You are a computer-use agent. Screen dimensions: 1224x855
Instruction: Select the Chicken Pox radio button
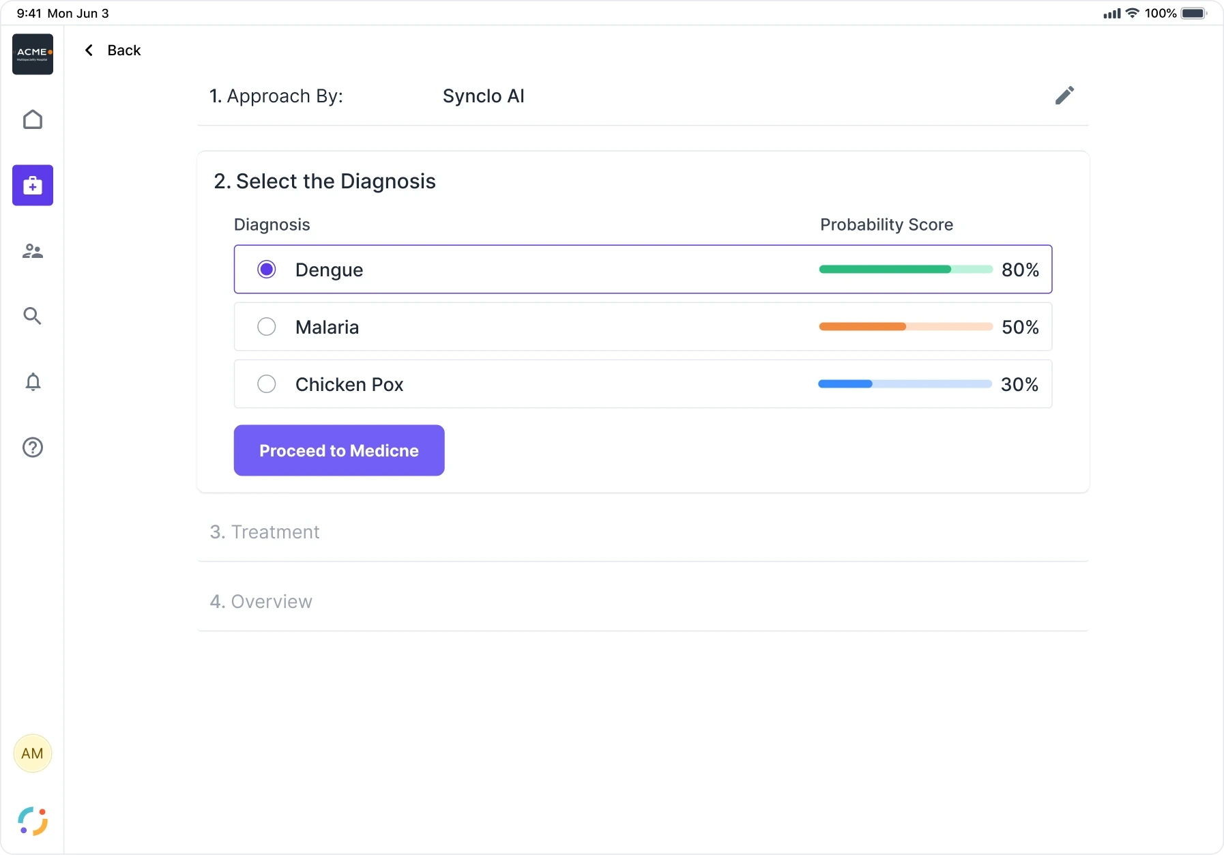click(x=267, y=384)
